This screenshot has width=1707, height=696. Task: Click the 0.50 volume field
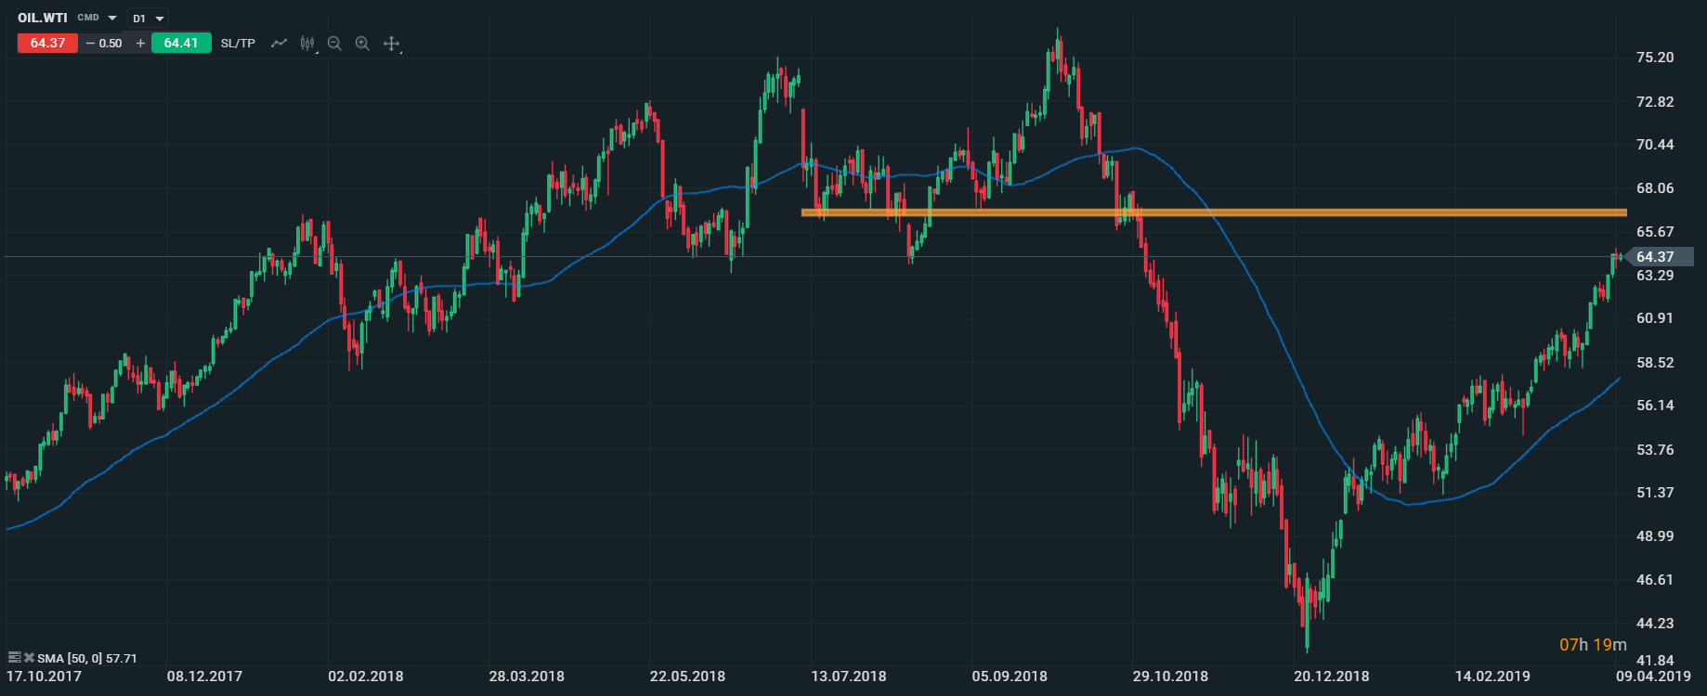(111, 43)
